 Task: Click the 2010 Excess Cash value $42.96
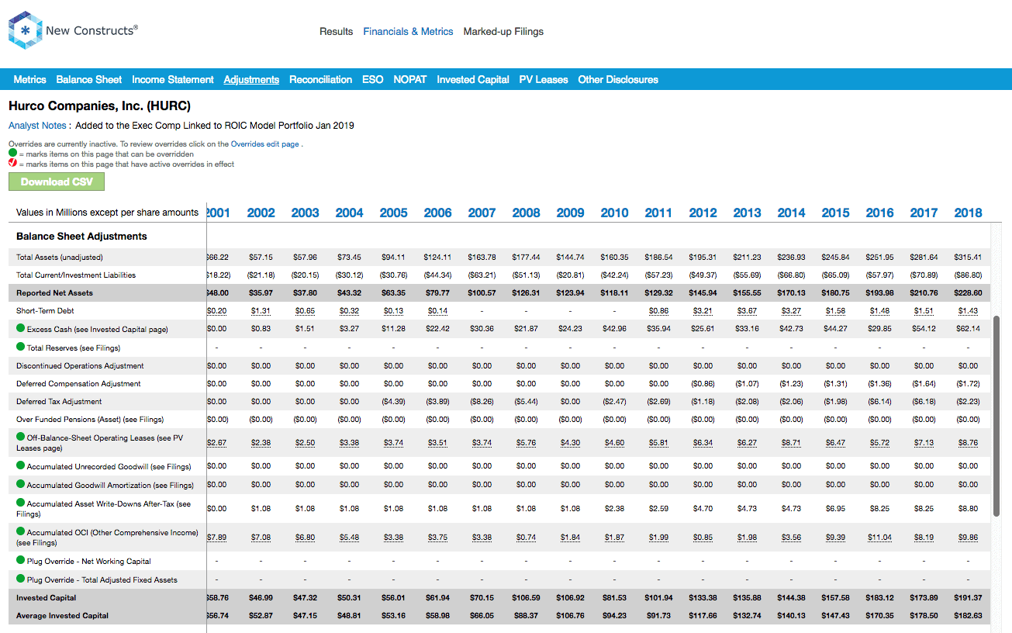615,329
